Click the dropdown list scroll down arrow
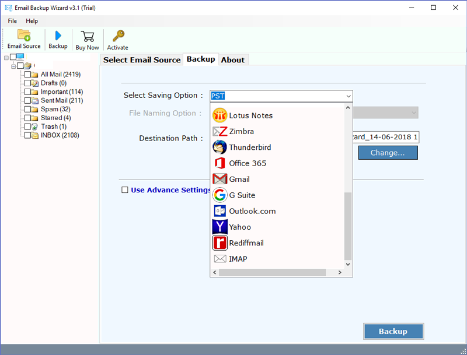This screenshot has height=355, width=467. pyautogui.click(x=348, y=264)
